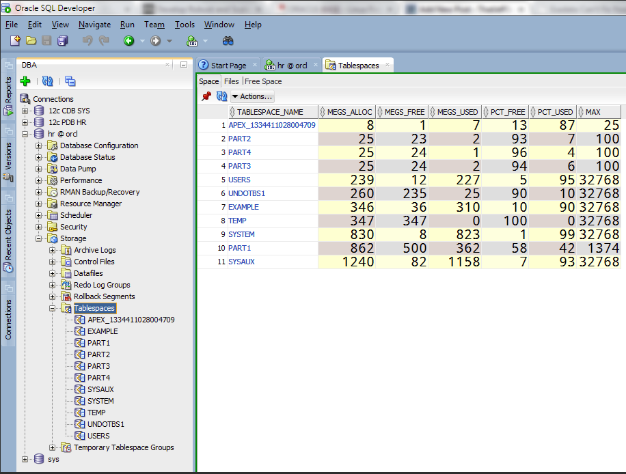This screenshot has height=474, width=626.
Task: Select the UNDOTBS1 tablespace in tree
Action: 106,424
